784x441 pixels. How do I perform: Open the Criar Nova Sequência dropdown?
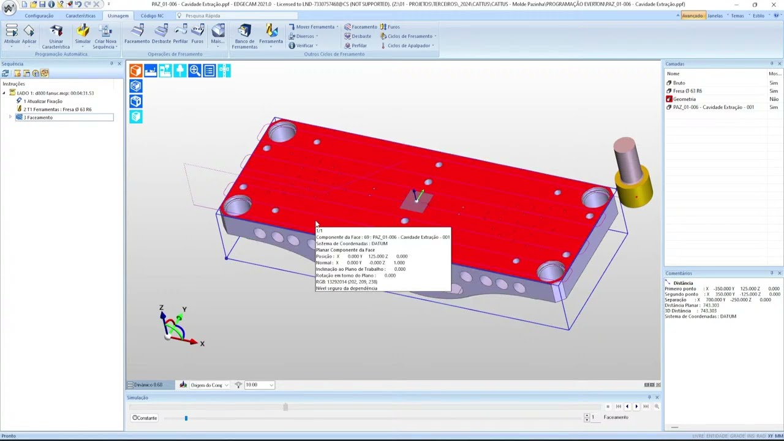pos(105,44)
